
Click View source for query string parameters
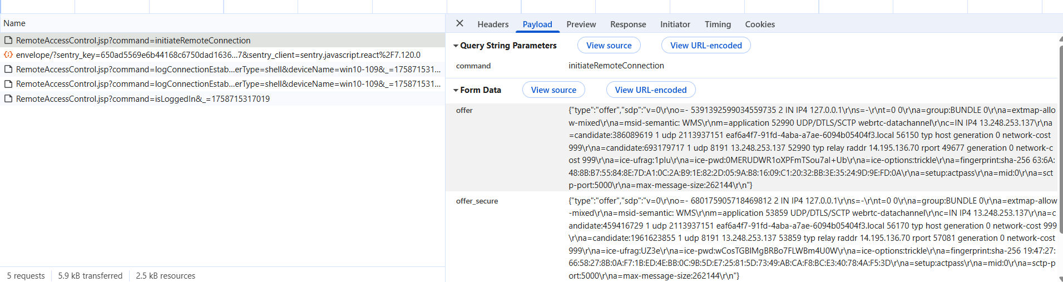[x=609, y=46]
